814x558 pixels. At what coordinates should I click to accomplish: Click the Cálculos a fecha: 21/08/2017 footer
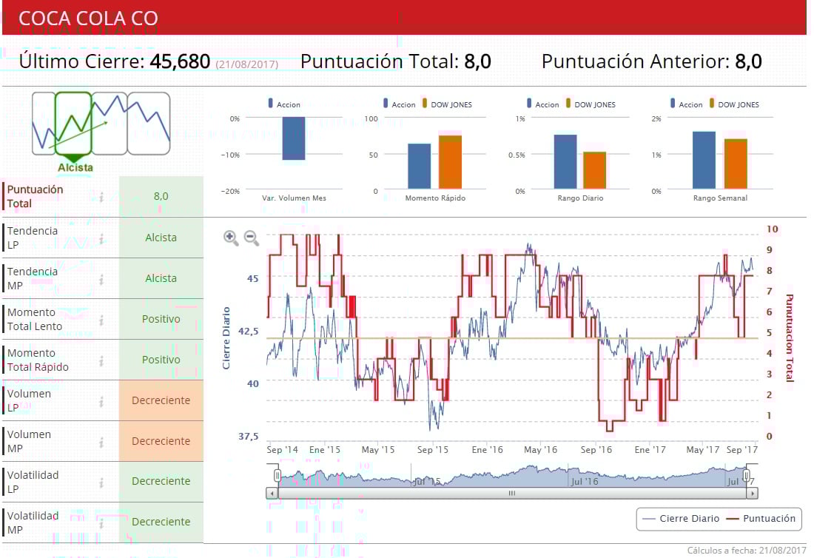pos(747,550)
